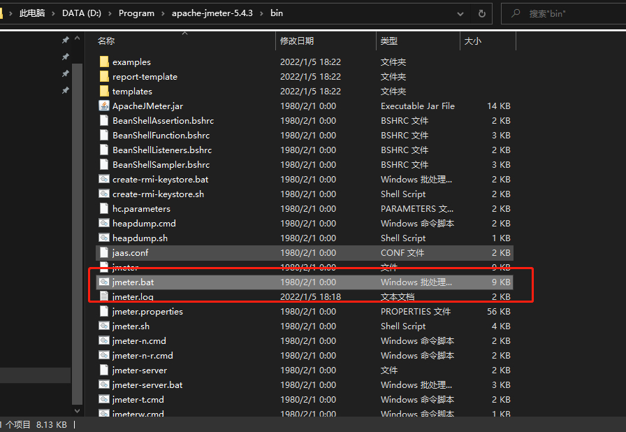Click the Executable Jar File type cell
The width and height of the screenshot is (626, 432).
click(418, 106)
